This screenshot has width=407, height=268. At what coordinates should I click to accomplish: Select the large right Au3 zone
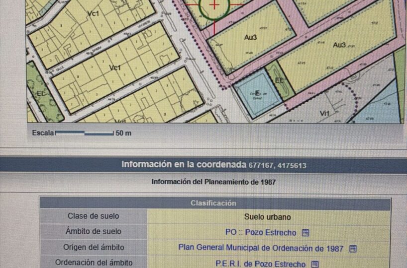click(x=338, y=46)
